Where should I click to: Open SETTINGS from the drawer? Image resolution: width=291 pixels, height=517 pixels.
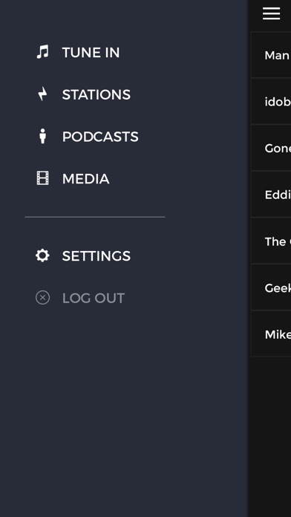[97, 256]
